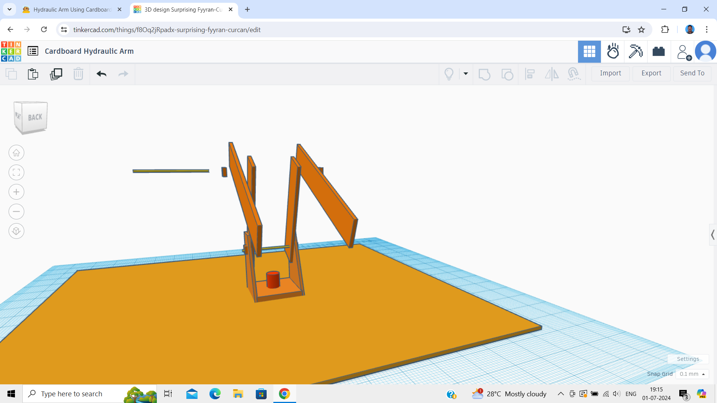Click the Cardboard Hydraulic Arm title

[x=89, y=51]
